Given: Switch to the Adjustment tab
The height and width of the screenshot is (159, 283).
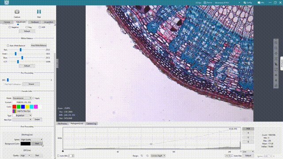Looking at the screenshot, I should 21,22.
